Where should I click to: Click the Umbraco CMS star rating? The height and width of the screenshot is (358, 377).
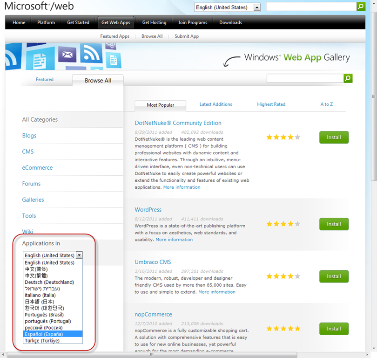(283, 276)
